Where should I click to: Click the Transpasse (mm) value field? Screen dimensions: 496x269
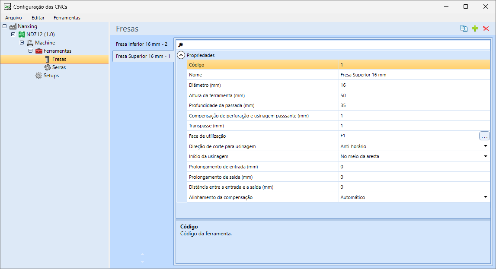(x=414, y=126)
